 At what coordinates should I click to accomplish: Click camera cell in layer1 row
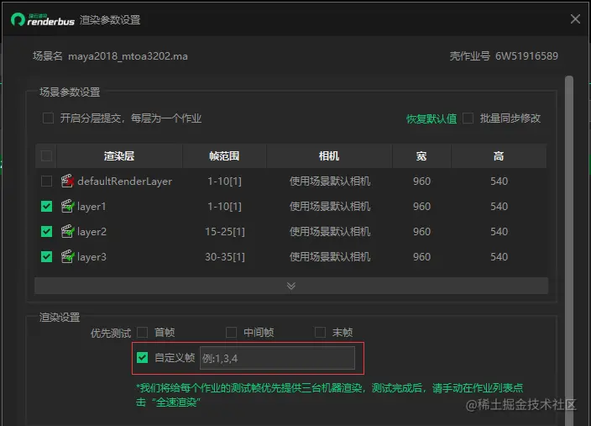(330, 207)
